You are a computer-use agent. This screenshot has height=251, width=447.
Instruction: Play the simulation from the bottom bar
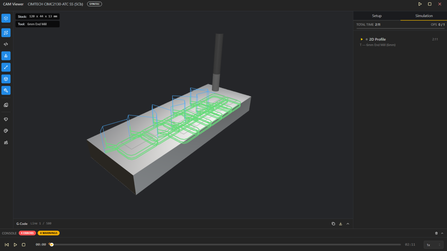click(x=15, y=245)
